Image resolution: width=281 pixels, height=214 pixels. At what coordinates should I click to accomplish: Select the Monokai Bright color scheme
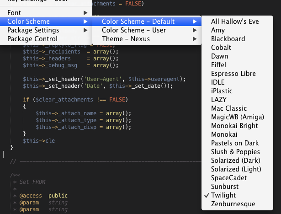tap(237, 126)
